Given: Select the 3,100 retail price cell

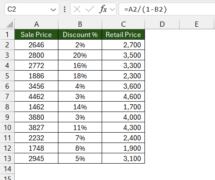Looking at the screenshot, I should pos(123,158).
